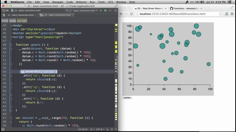The height and width of the screenshot is (132, 236).
Task: Click 'return xScale(d.x);' on line 57
Action: point(41,80)
